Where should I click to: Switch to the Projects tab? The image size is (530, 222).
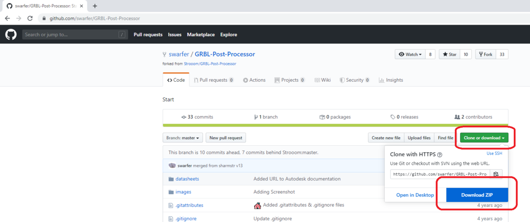[x=290, y=80]
